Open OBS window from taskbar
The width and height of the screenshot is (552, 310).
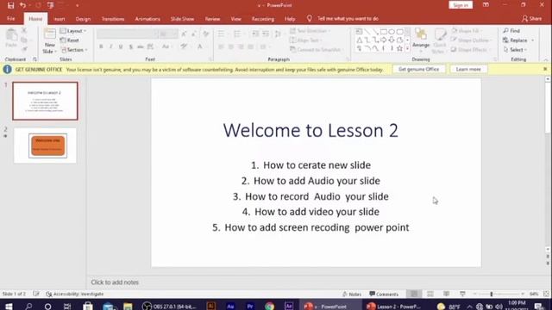click(170, 306)
